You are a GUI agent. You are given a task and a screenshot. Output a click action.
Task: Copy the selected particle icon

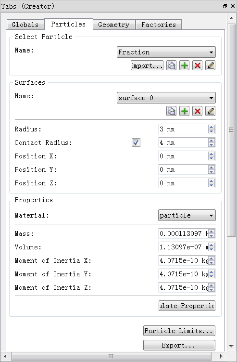point(171,65)
